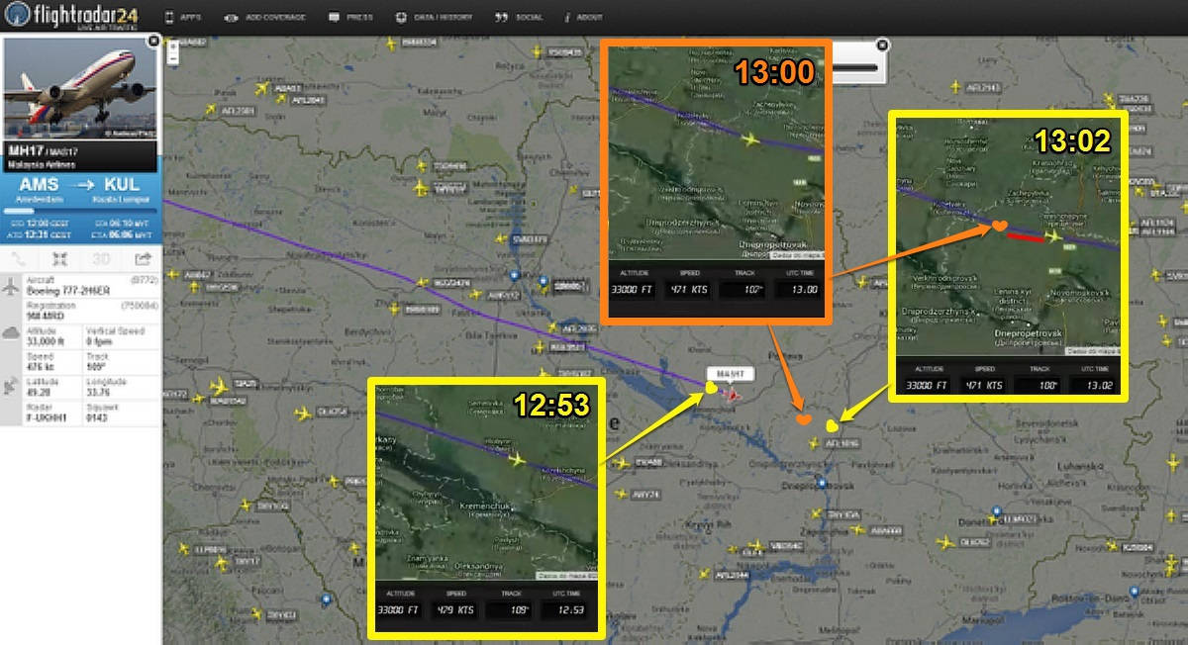The height and width of the screenshot is (645, 1188).
Task: Select the plane labeled AFL1846
Action: click(x=814, y=443)
